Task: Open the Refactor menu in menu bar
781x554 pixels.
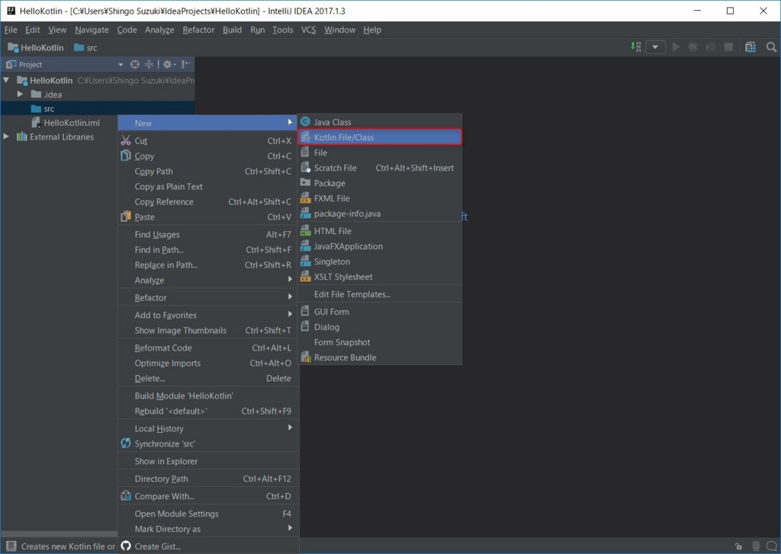Action: (198, 30)
